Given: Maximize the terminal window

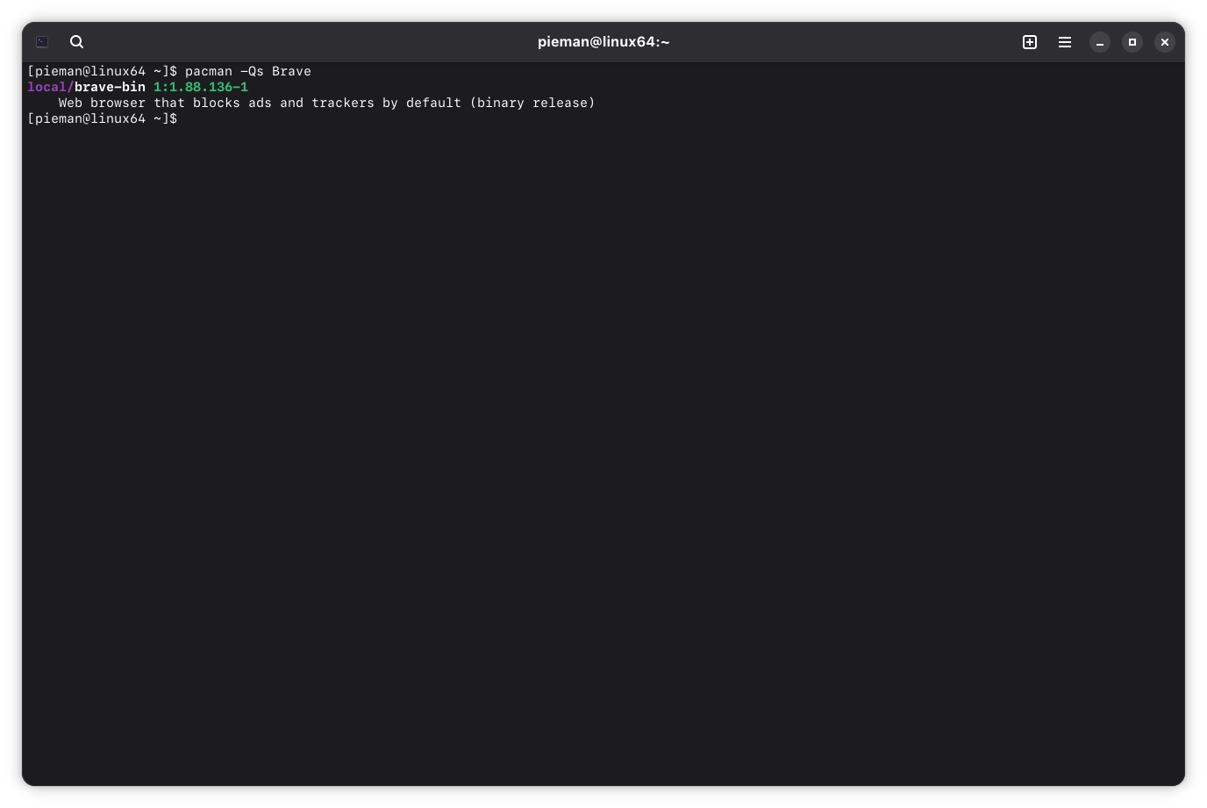Looking at the screenshot, I should 1132,42.
